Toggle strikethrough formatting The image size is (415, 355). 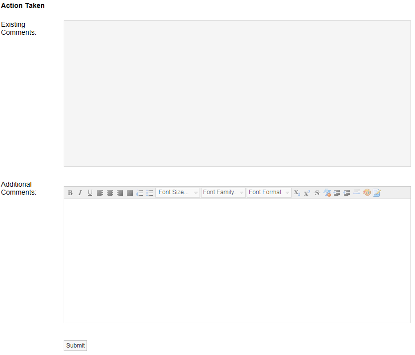coord(317,193)
